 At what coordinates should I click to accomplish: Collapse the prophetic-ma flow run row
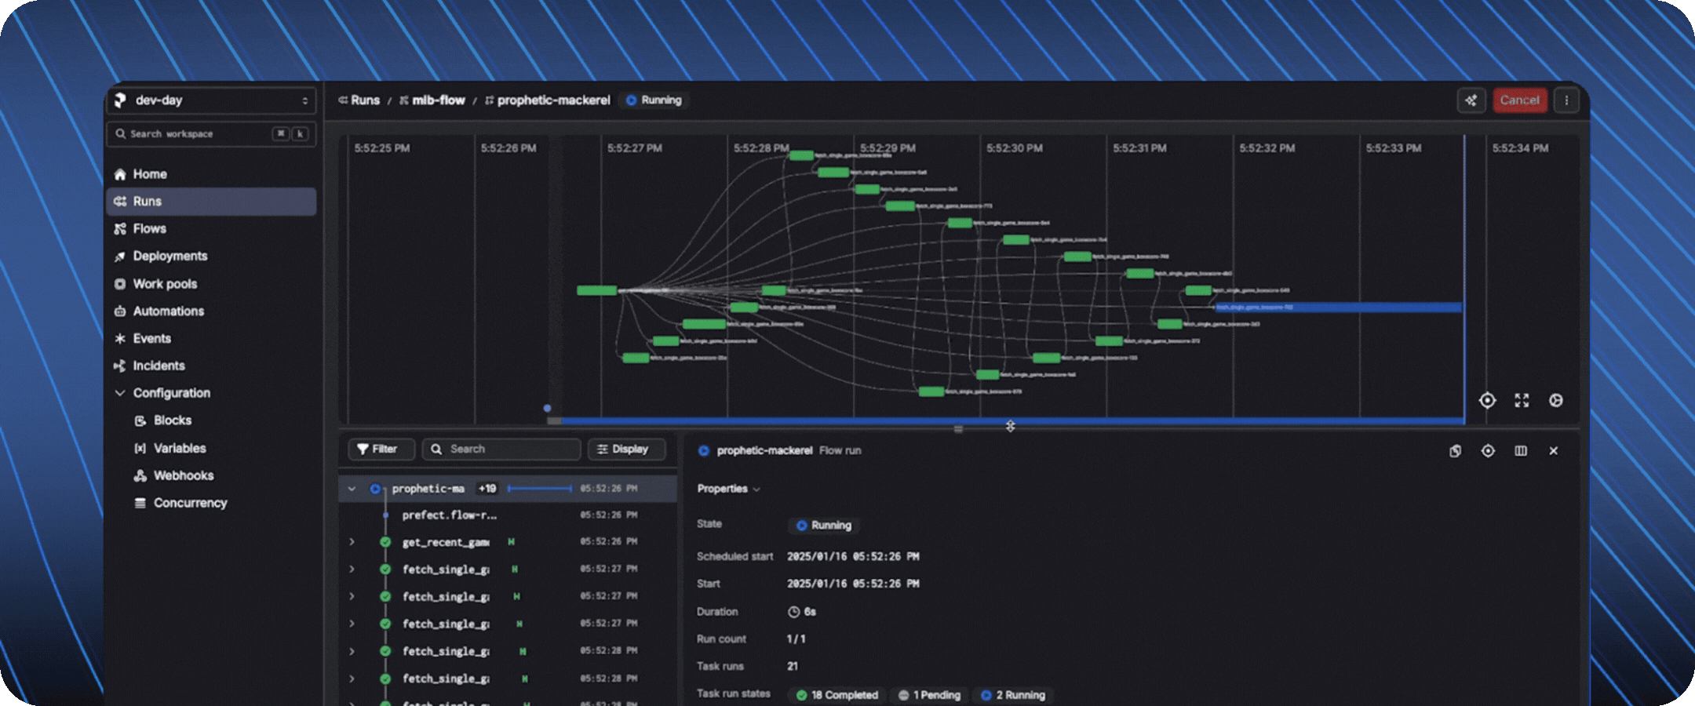click(x=352, y=489)
